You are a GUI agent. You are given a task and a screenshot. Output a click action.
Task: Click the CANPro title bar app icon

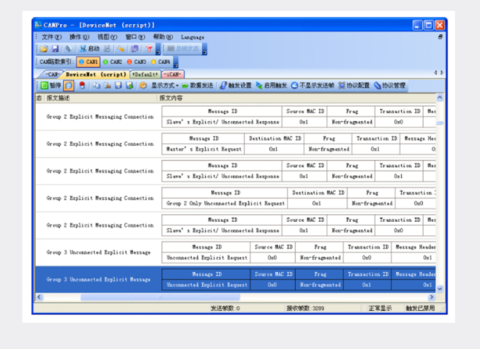coord(38,25)
